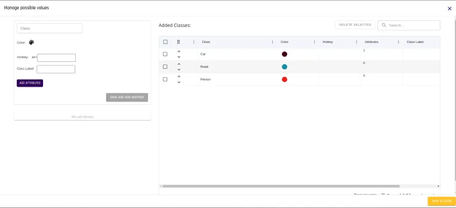Sort by the Color column header
Screen dimensions: 456x208
pyautogui.click(x=284, y=42)
